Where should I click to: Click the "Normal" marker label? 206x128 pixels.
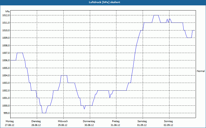click(x=201, y=71)
